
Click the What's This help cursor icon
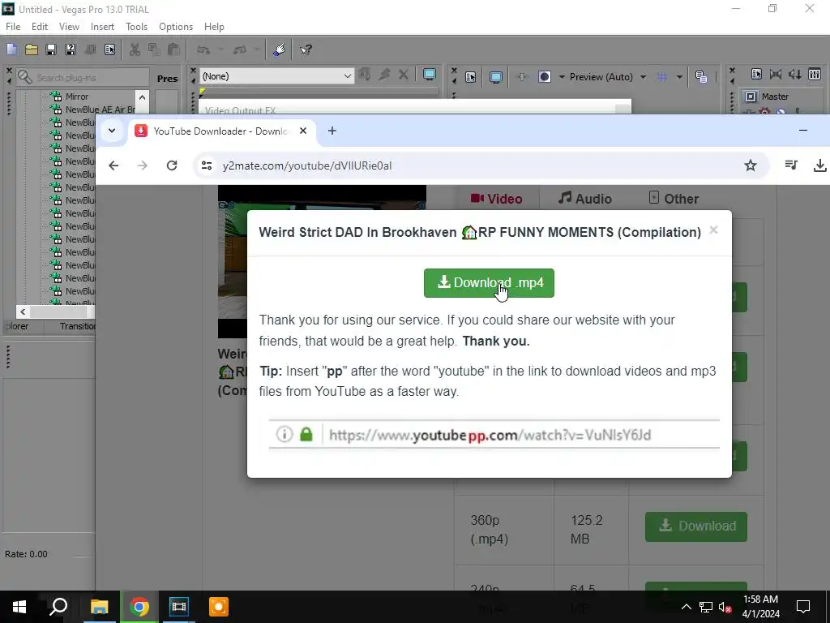pyautogui.click(x=306, y=49)
